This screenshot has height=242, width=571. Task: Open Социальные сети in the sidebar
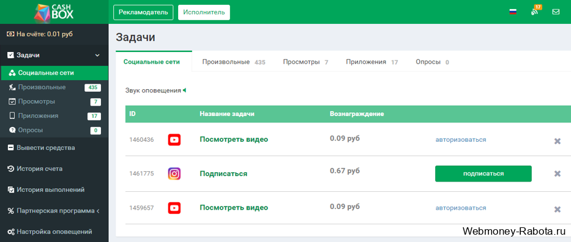click(x=54, y=73)
